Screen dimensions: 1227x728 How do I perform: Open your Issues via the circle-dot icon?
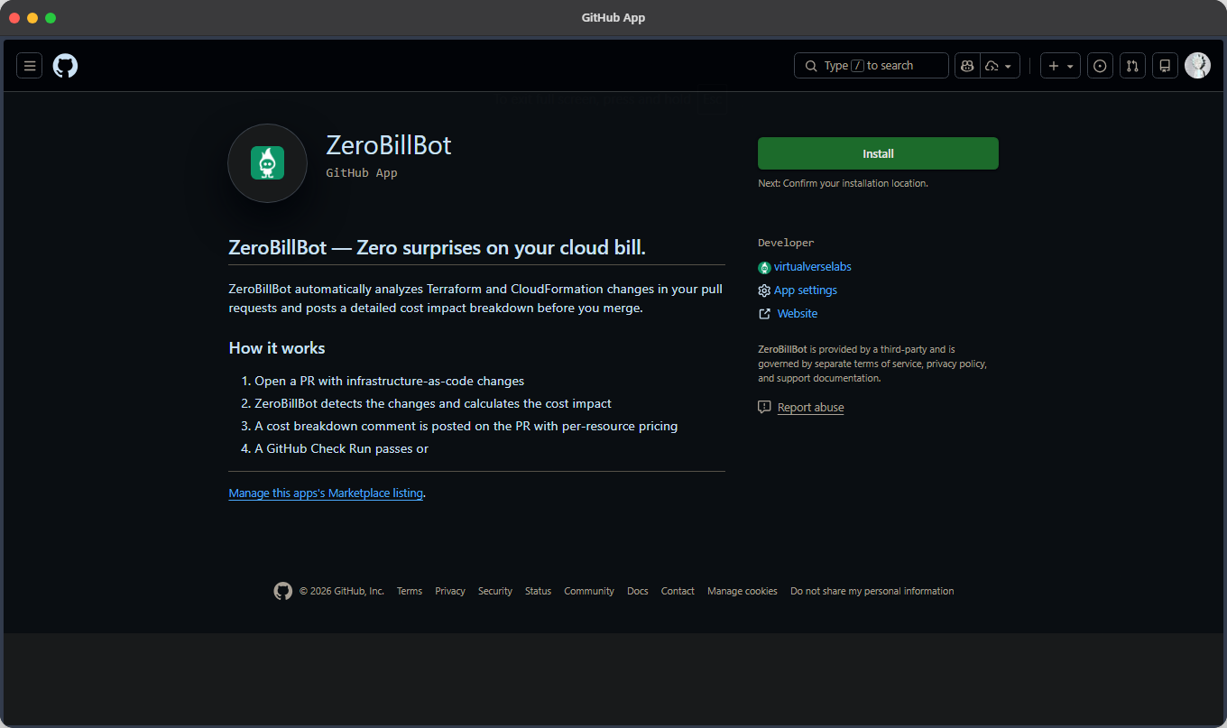[x=1100, y=65]
